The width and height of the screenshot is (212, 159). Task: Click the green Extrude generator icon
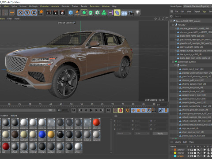click(x=91, y=13)
